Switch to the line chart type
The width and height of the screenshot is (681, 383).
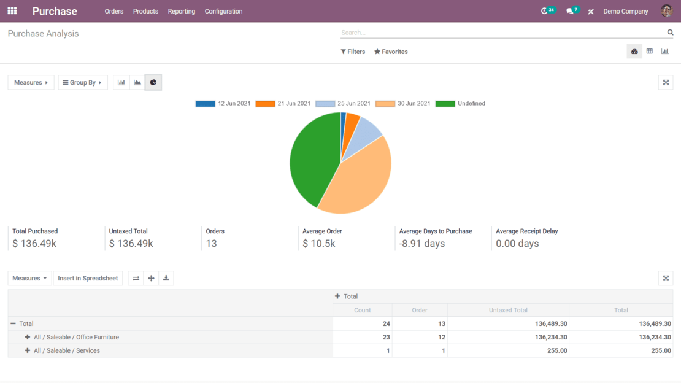pyautogui.click(x=137, y=82)
